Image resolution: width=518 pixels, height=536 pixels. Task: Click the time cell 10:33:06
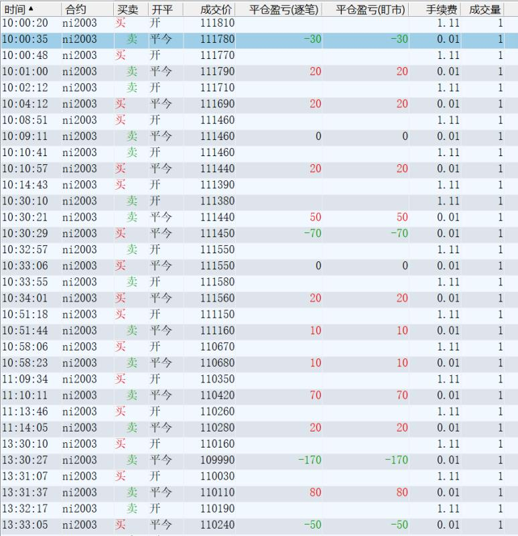click(x=25, y=265)
